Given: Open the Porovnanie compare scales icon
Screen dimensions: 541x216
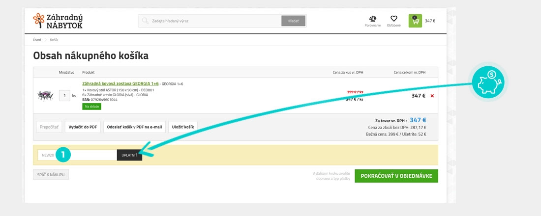Looking at the screenshot, I should 372,19.
